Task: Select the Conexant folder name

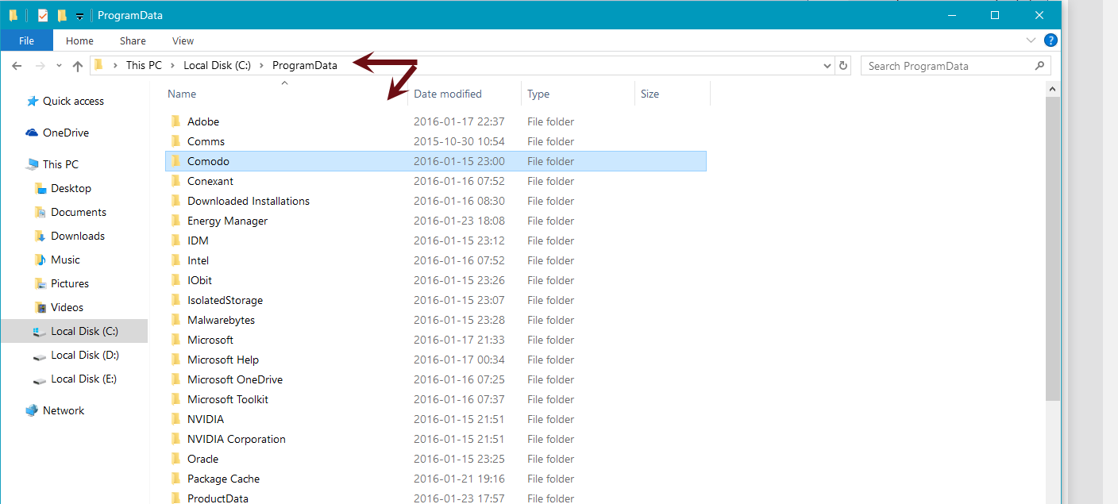Action: click(210, 181)
